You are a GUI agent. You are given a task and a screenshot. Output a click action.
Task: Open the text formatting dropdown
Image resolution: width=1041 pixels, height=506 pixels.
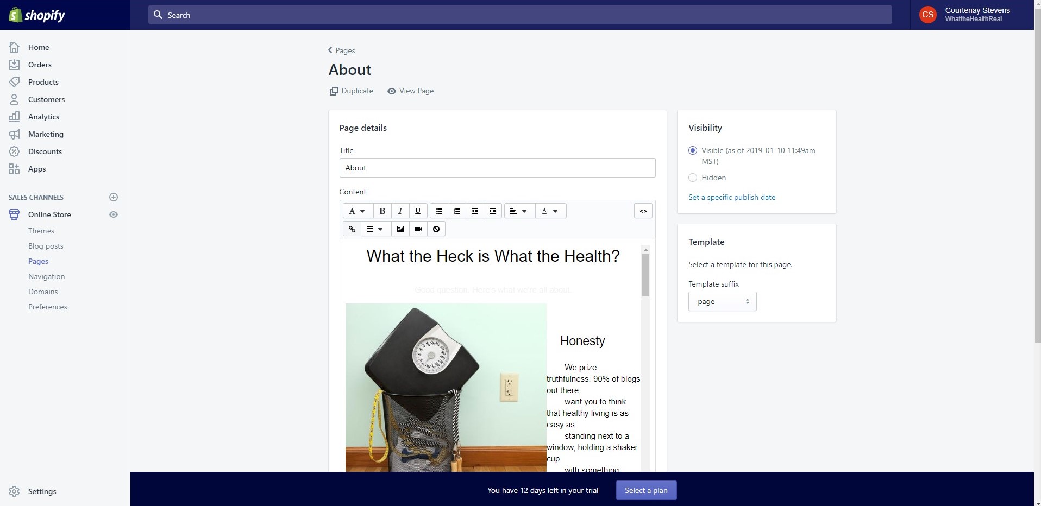tap(358, 211)
